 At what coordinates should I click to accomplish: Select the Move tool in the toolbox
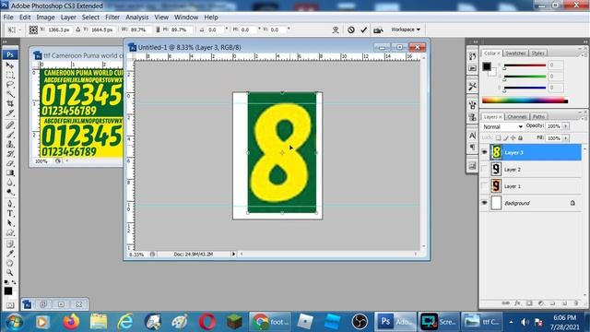10,65
